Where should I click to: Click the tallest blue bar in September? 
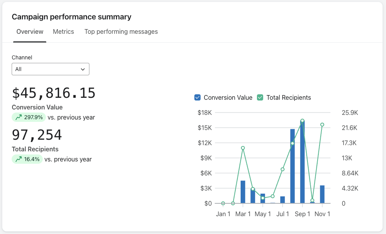click(x=302, y=163)
